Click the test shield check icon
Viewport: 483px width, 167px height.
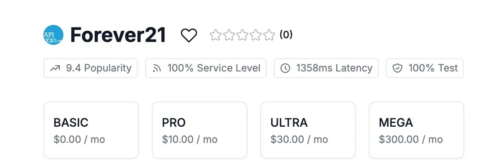[x=397, y=68]
